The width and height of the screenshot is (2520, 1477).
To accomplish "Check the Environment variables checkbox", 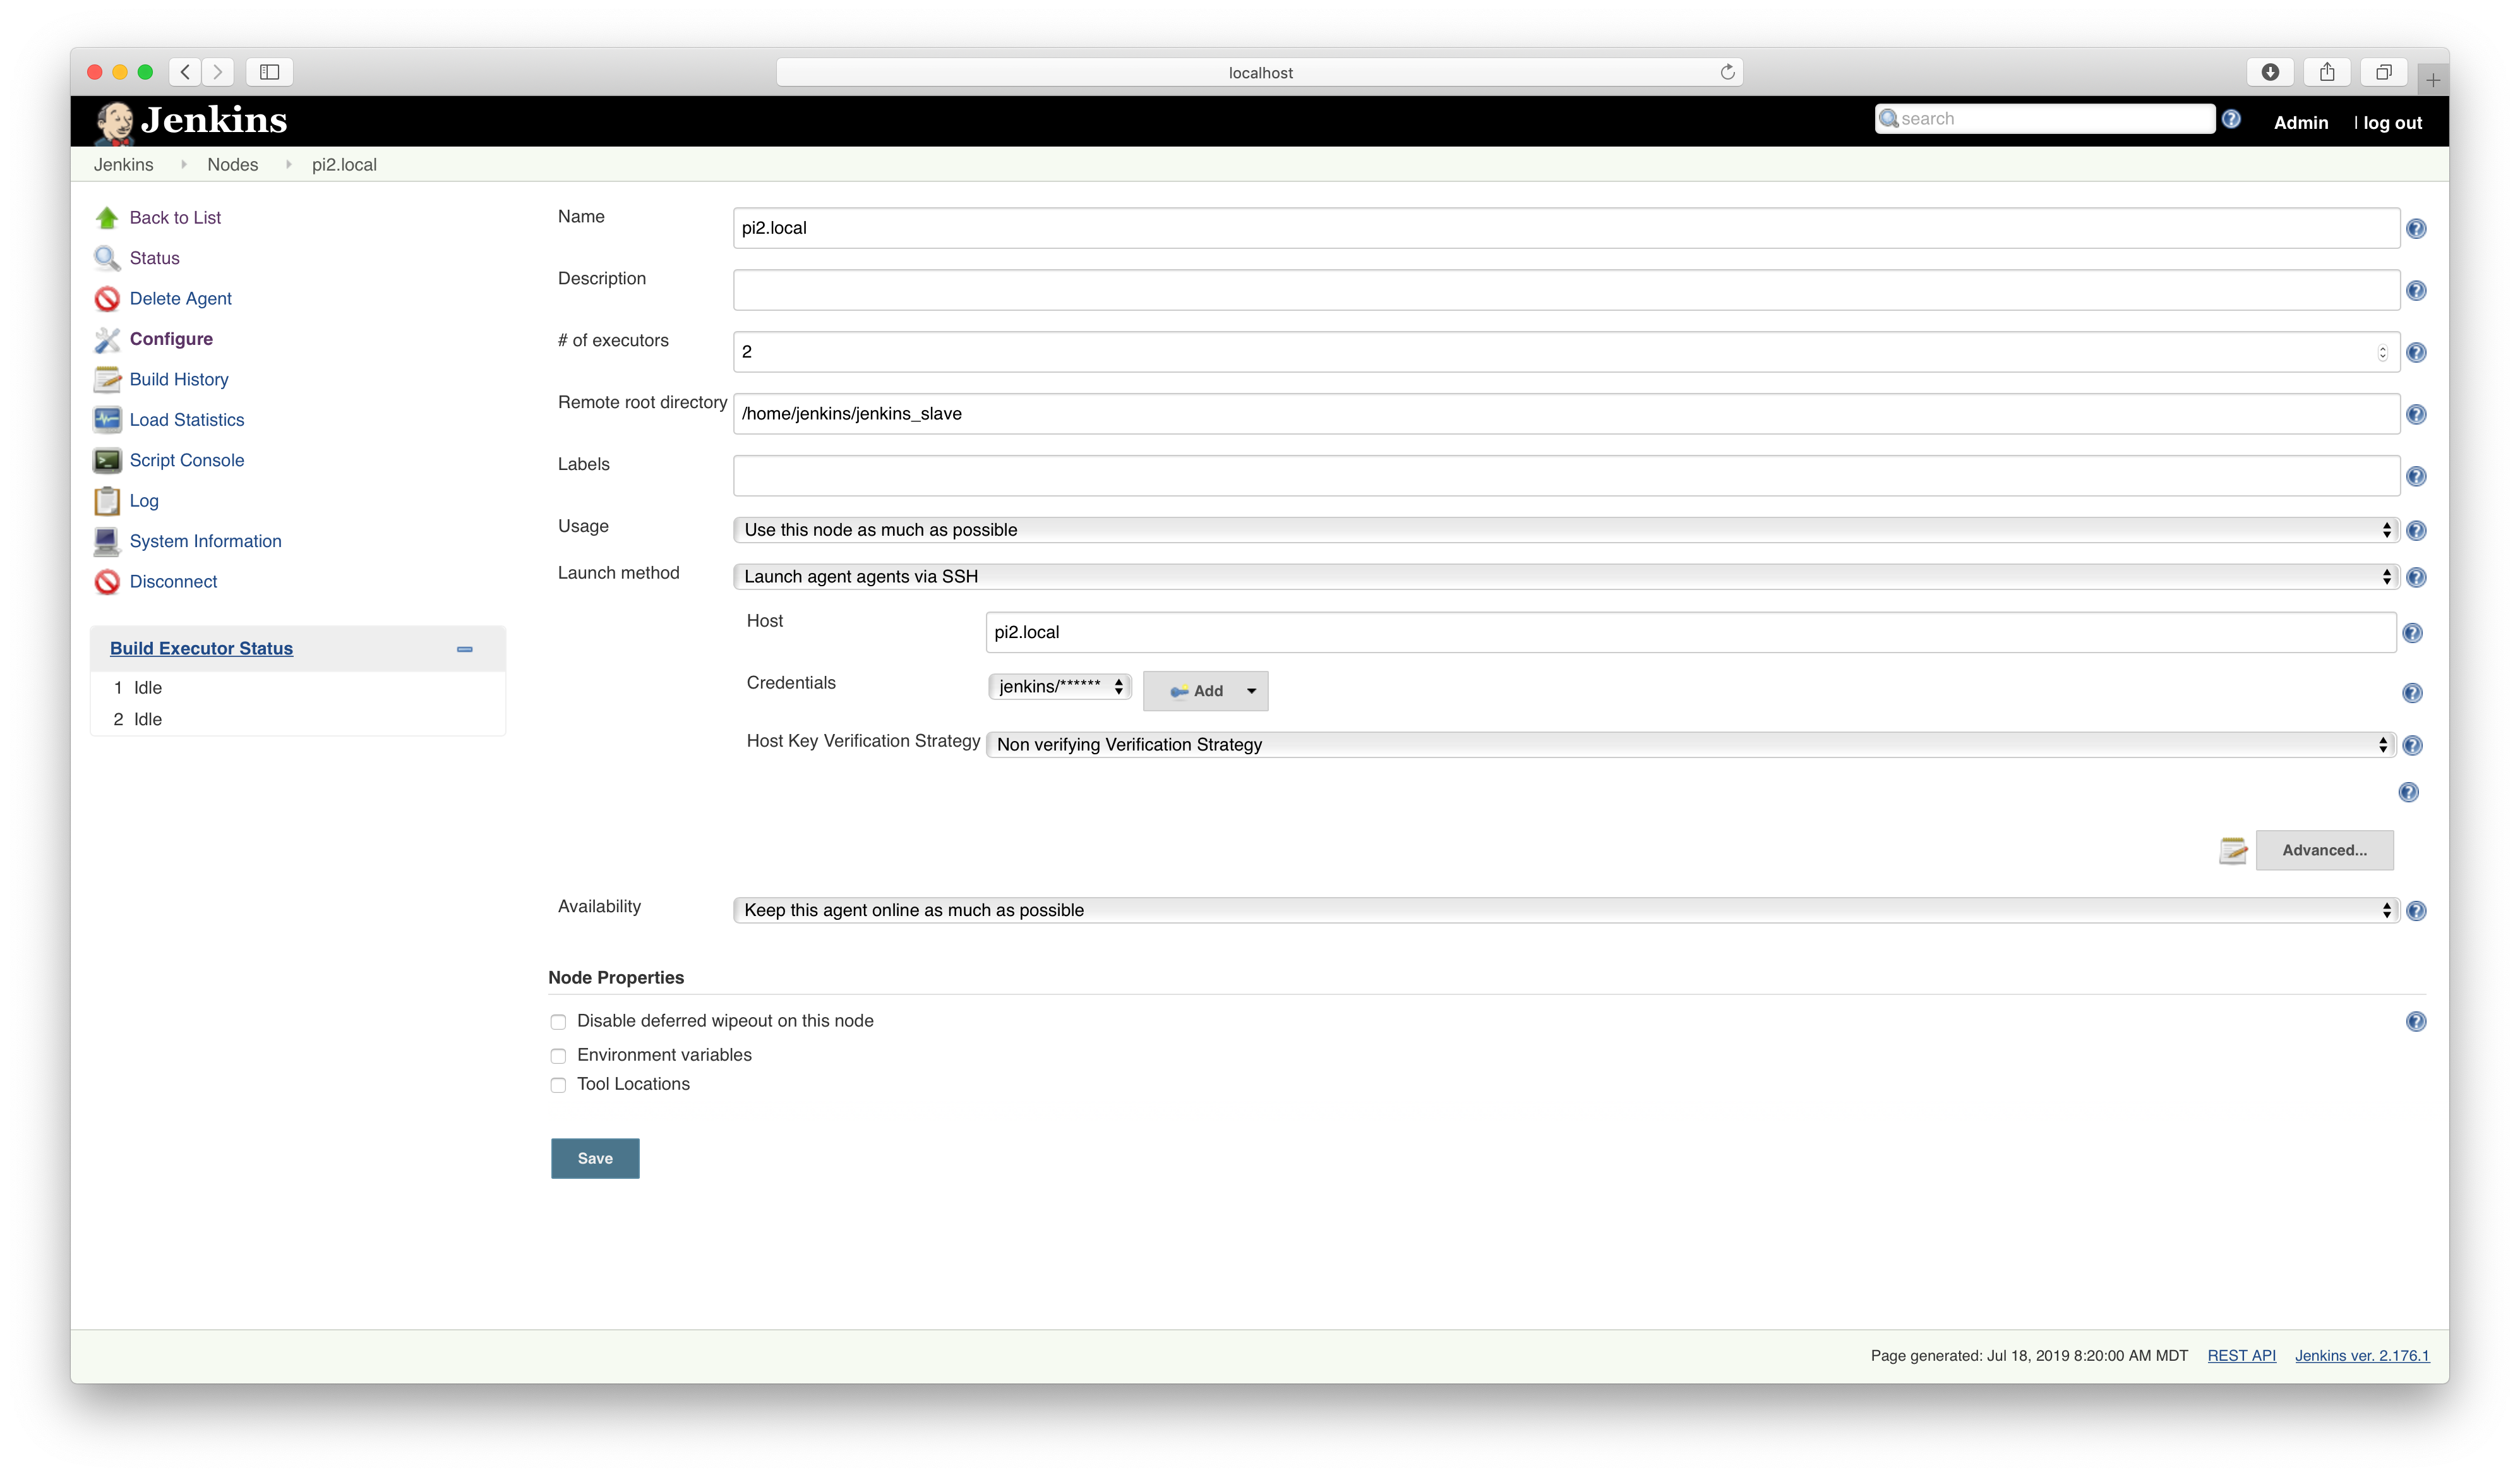I will click(x=558, y=1056).
